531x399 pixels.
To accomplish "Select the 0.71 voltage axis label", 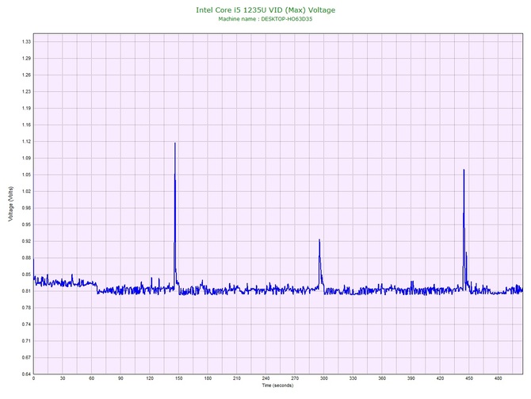I will tap(26, 340).
